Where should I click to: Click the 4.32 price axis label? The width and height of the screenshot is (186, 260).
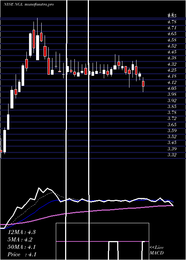pyautogui.click(x=172, y=64)
